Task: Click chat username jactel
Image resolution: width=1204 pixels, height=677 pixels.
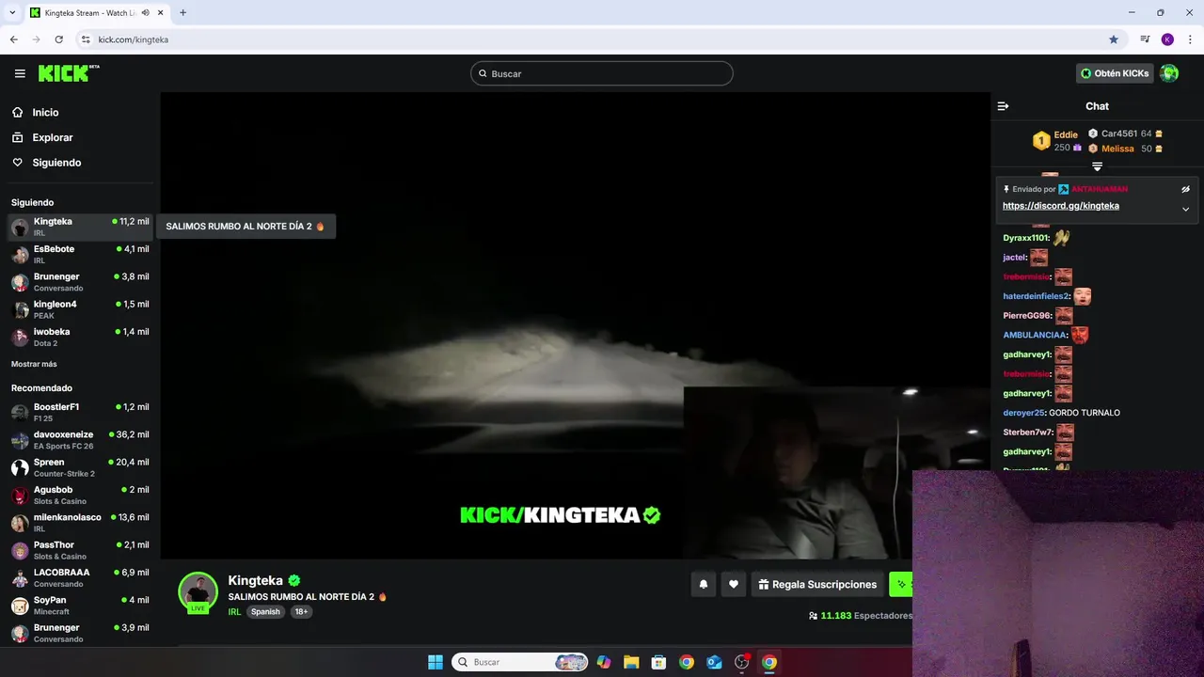Action: pyautogui.click(x=1014, y=257)
